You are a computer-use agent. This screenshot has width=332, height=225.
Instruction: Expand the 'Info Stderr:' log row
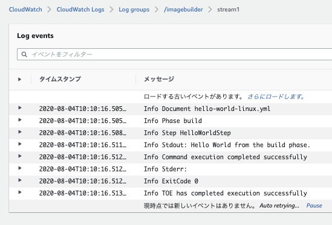pyautogui.click(x=20, y=168)
